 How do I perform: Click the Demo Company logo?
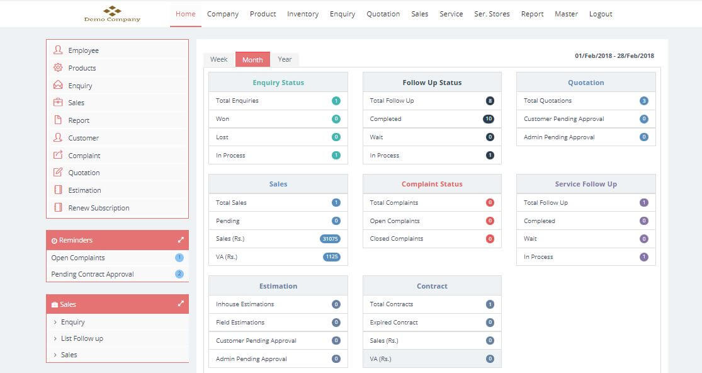click(112, 14)
